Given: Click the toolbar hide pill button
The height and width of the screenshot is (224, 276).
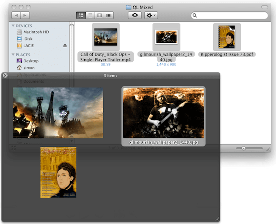Looking at the screenshot, I should click(x=265, y=7).
